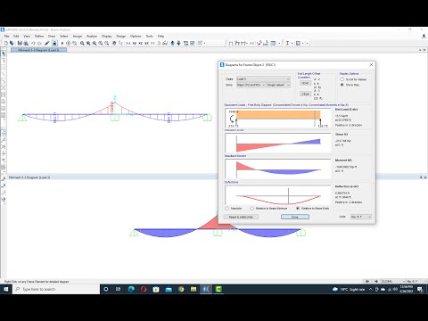428x321 pixels.
Task: Click the Task View taskbar icon
Action: [x=119, y=289]
